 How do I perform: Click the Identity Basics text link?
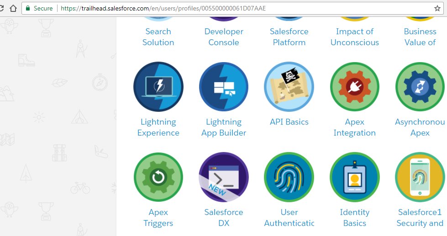click(x=355, y=218)
